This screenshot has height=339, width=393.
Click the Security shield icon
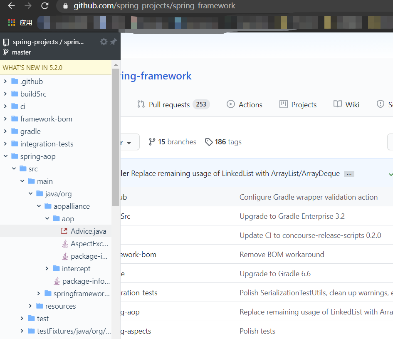381,104
